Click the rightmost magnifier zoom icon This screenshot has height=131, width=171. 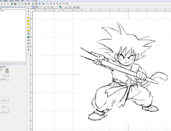point(67,4)
